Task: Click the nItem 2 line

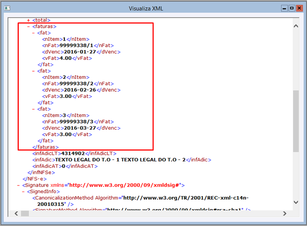Action: (66, 77)
